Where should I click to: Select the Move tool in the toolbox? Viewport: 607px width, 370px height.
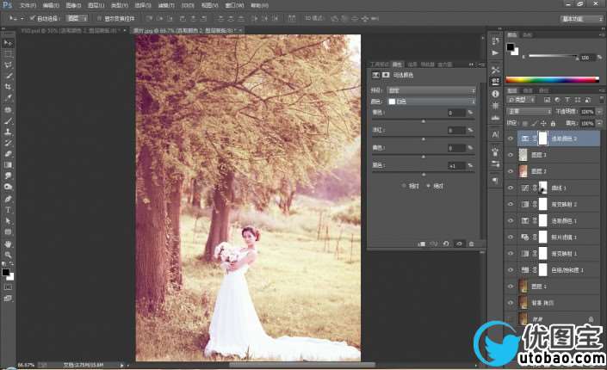[8, 42]
